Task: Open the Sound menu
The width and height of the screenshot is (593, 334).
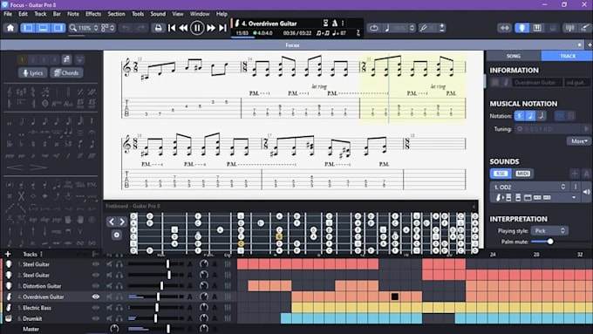Action: [158, 14]
